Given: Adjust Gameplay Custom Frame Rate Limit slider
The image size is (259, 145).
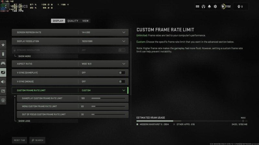Looking at the screenshot, I should tap(108, 98).
